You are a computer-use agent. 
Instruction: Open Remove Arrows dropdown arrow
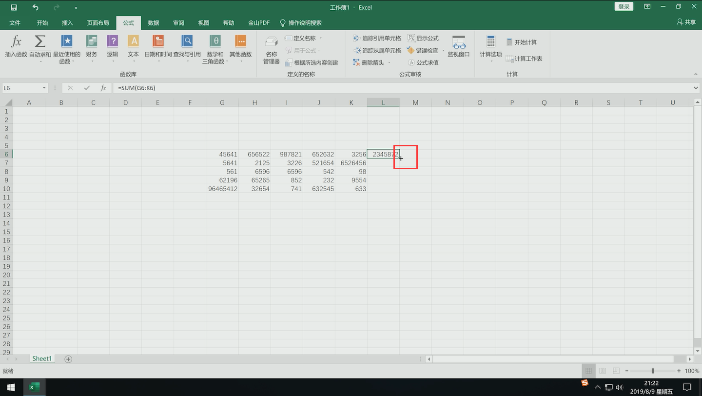[x=389, y=62]
